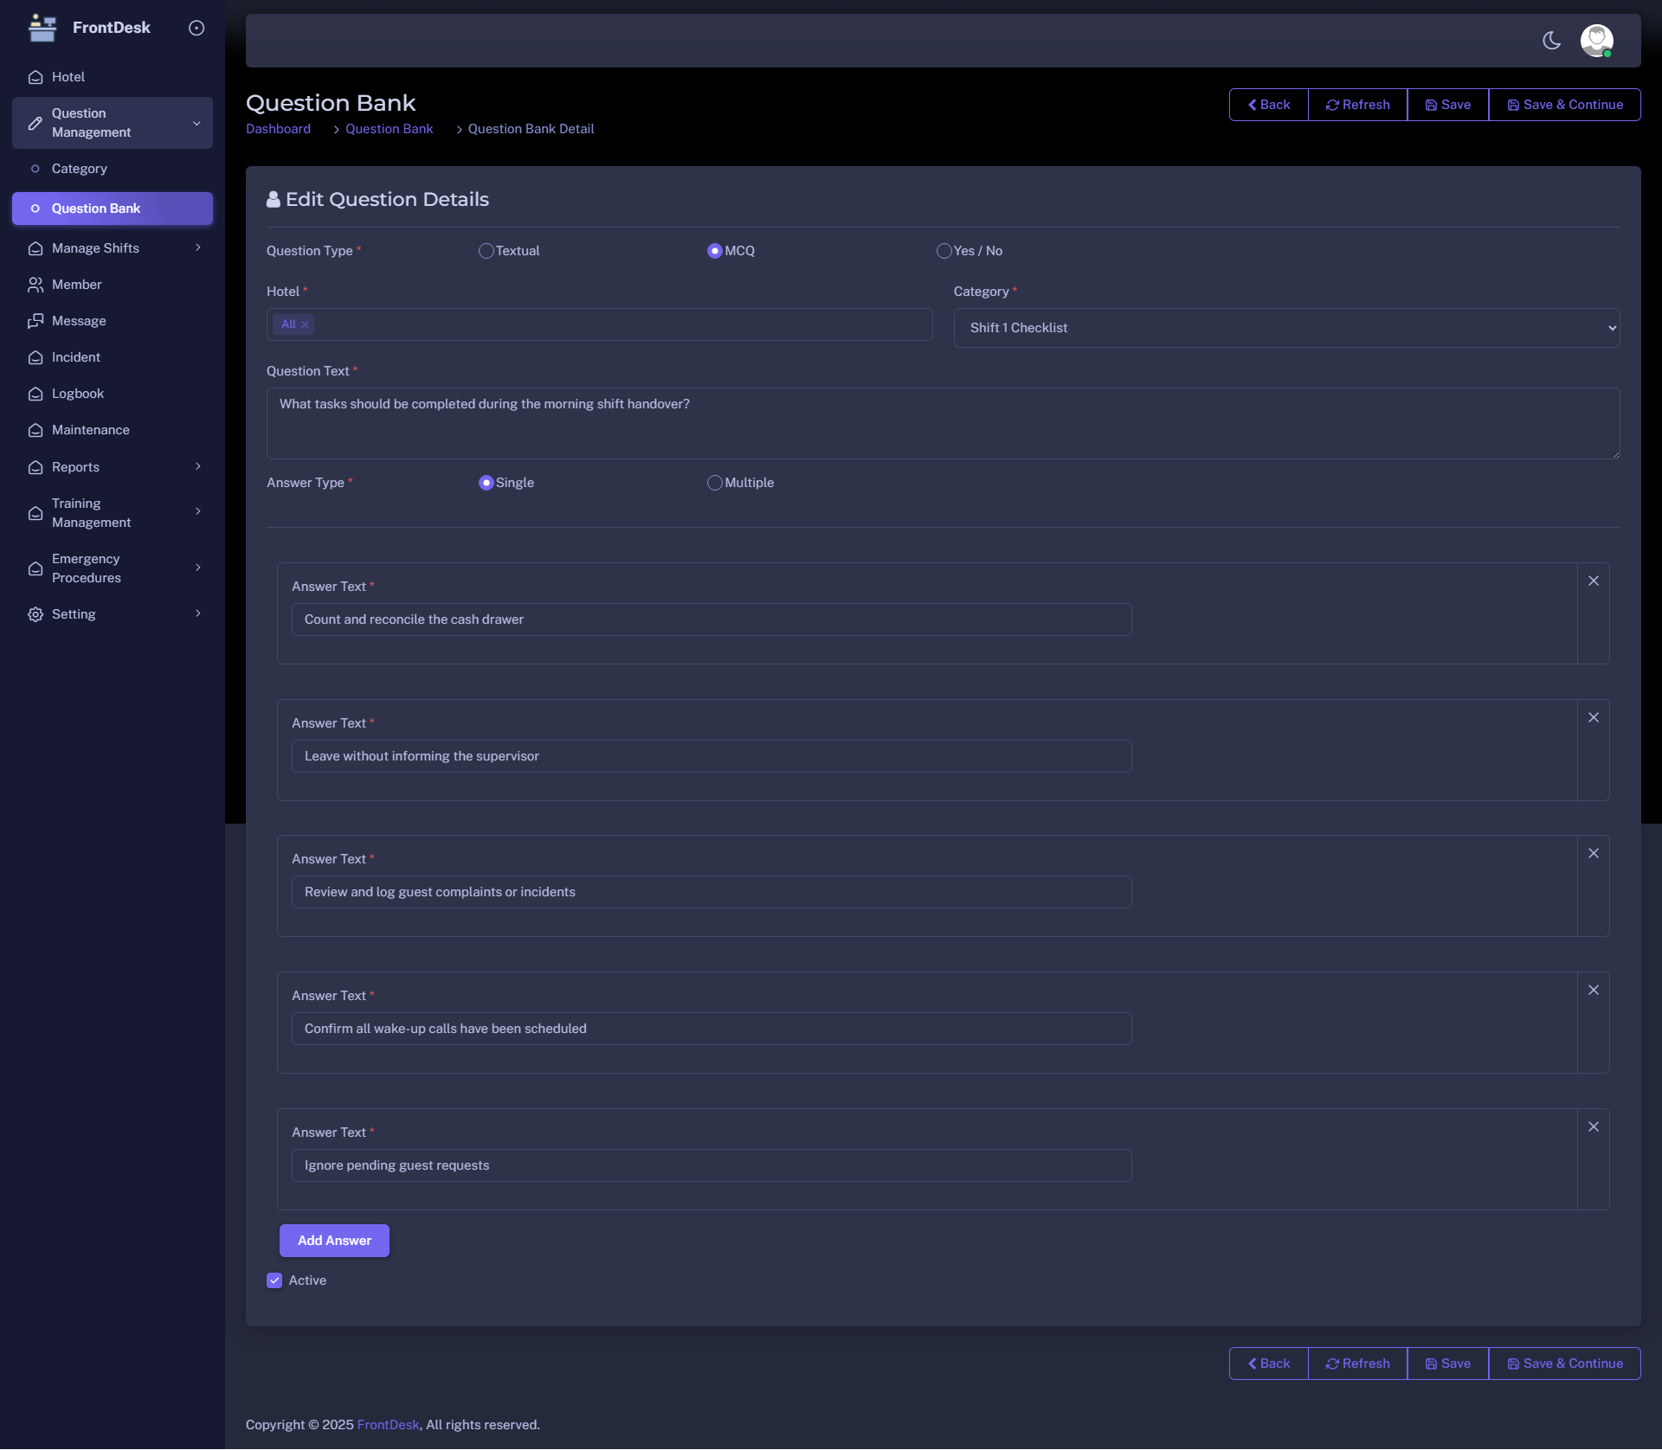Open Setting from the gear icon
The width and height of the screenshot is (1662, 1450).
point(35,614)
